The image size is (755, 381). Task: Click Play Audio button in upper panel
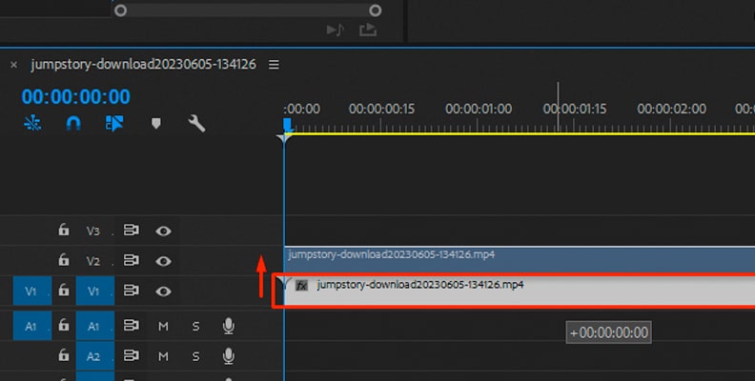pyautogui.click(x=336, y=30)
